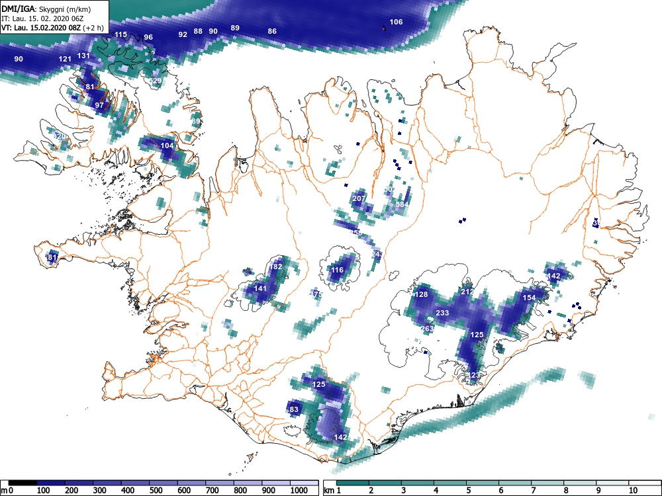Image resolution: width=662 pixels, height=496 pixels.
Task: Click the visibility value 88 on the map
Action: tap(198, 31)
